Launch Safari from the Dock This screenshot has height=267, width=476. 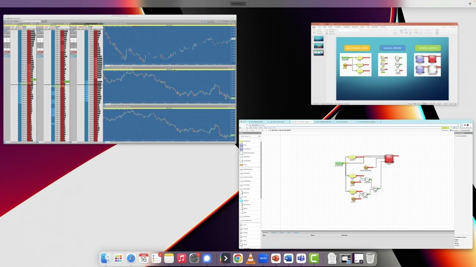[131, 258]
